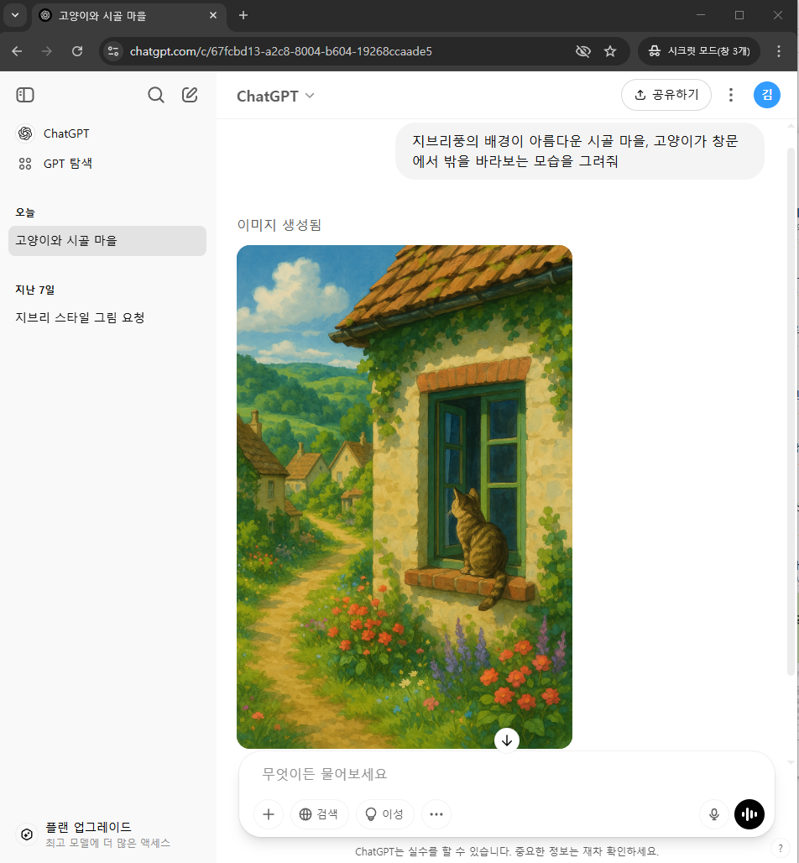Click the plus attach button in composer
Image resolution: width=799 pixels, height=863 pixels.
point(269,814)
